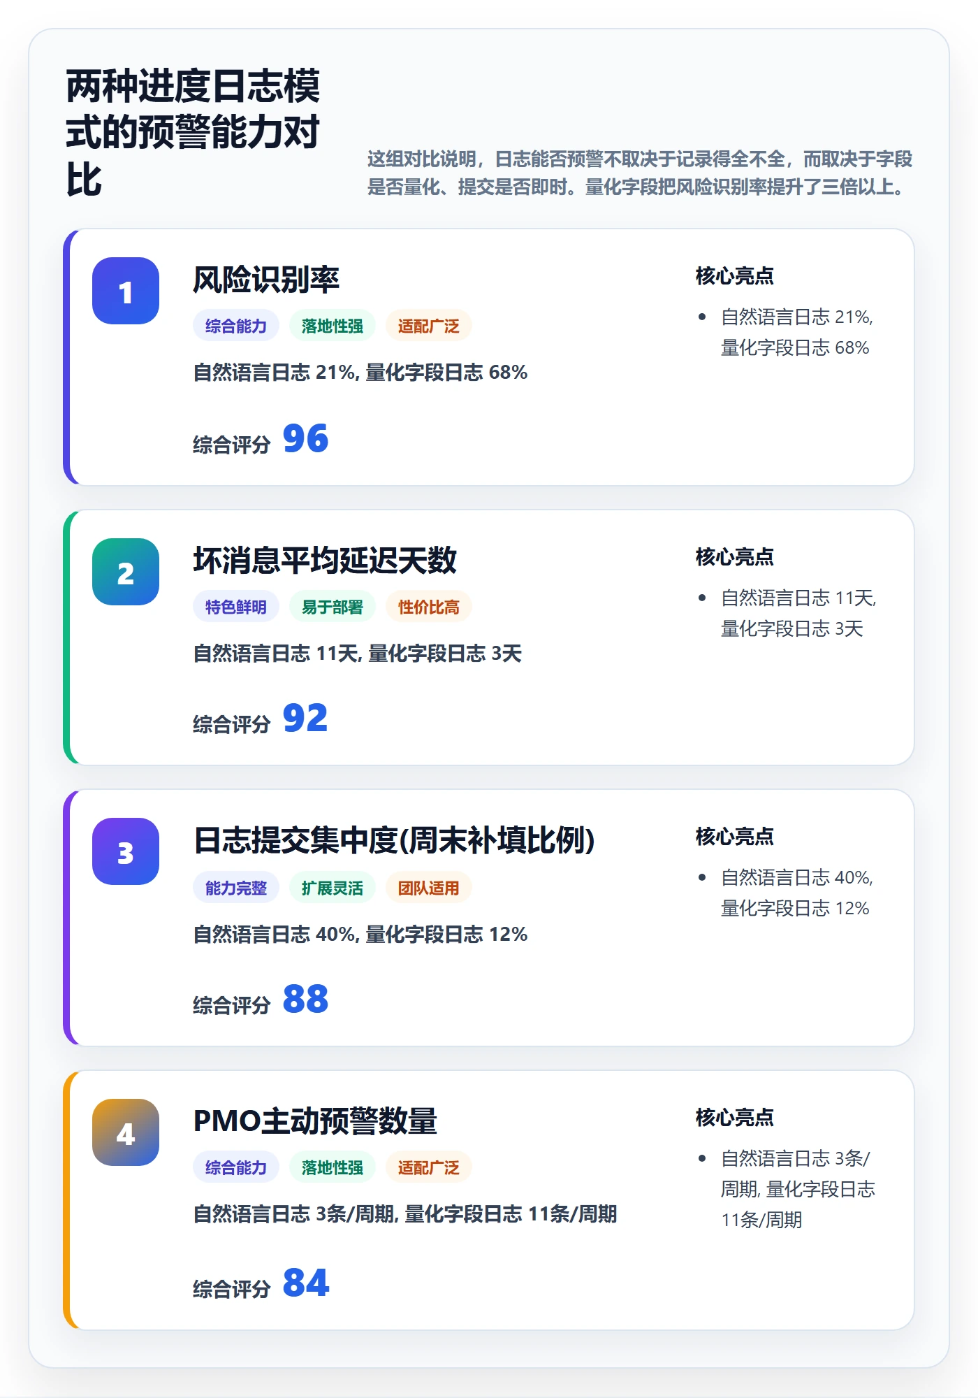The height and width of the screenshot is (1398, 978).
Task: Click the 40% / 12% highlight bullet
Action: pyautogui.click(x=797, y=893)
